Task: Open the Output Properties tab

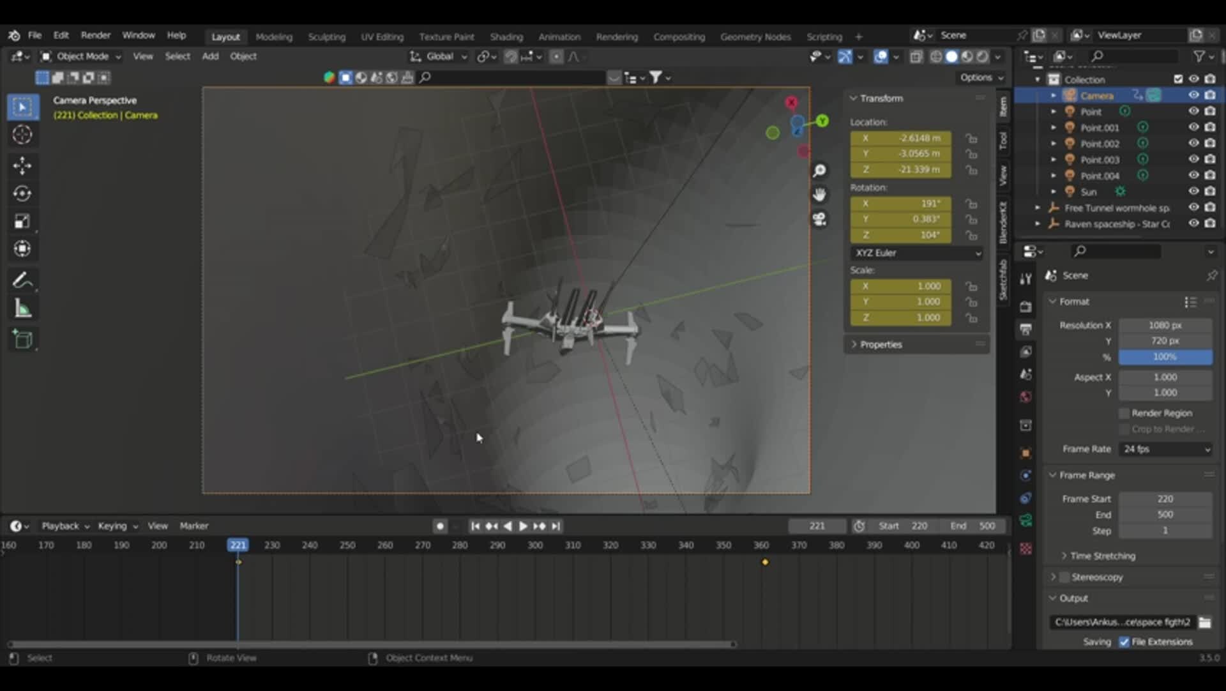Action: point(1026,330)
